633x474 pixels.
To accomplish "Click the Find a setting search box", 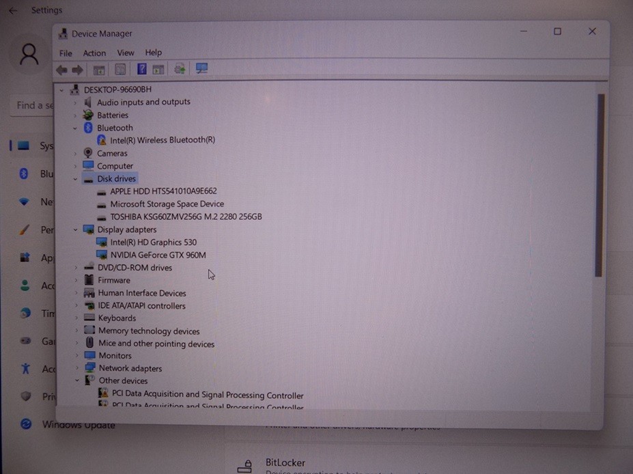I will [32, 106].
